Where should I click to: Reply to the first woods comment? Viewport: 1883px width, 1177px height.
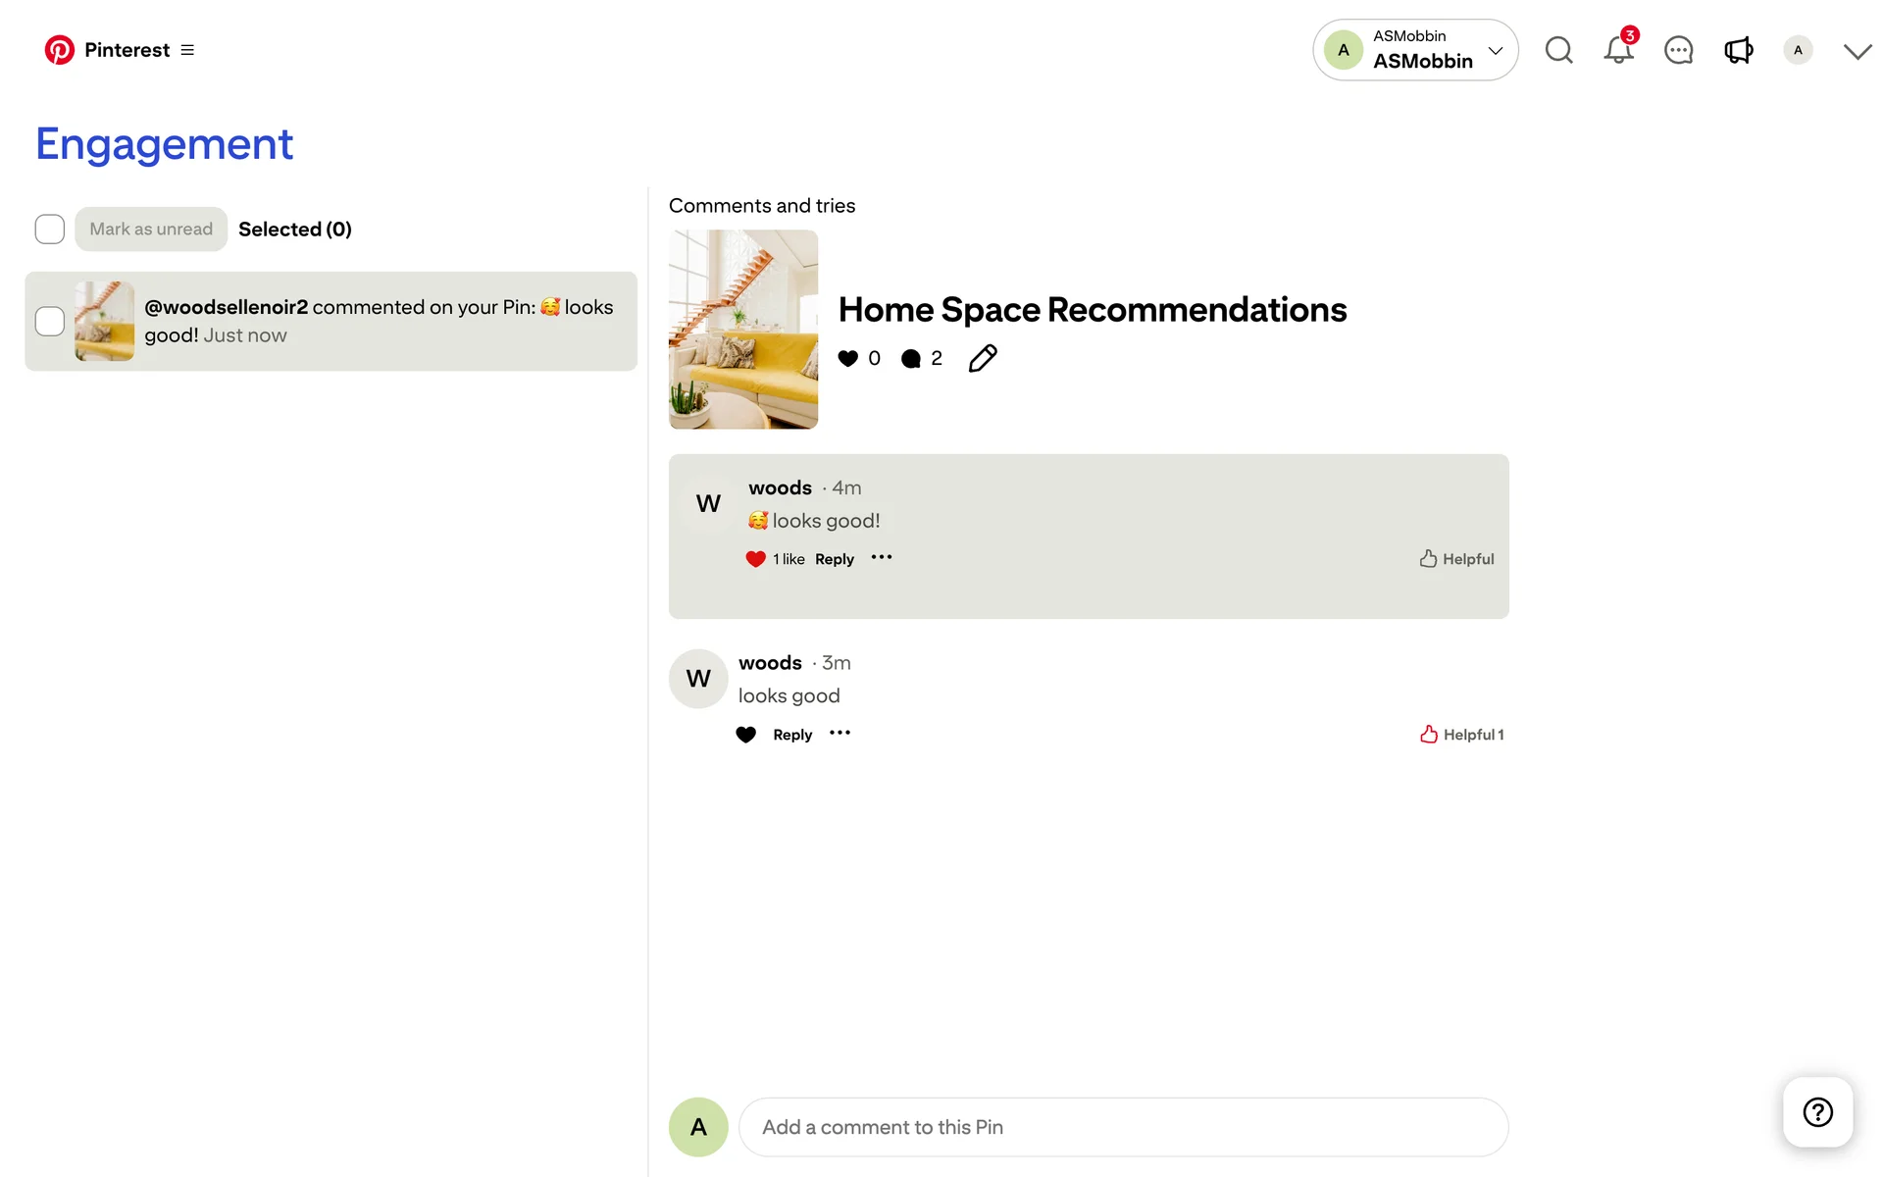[835, 559]
